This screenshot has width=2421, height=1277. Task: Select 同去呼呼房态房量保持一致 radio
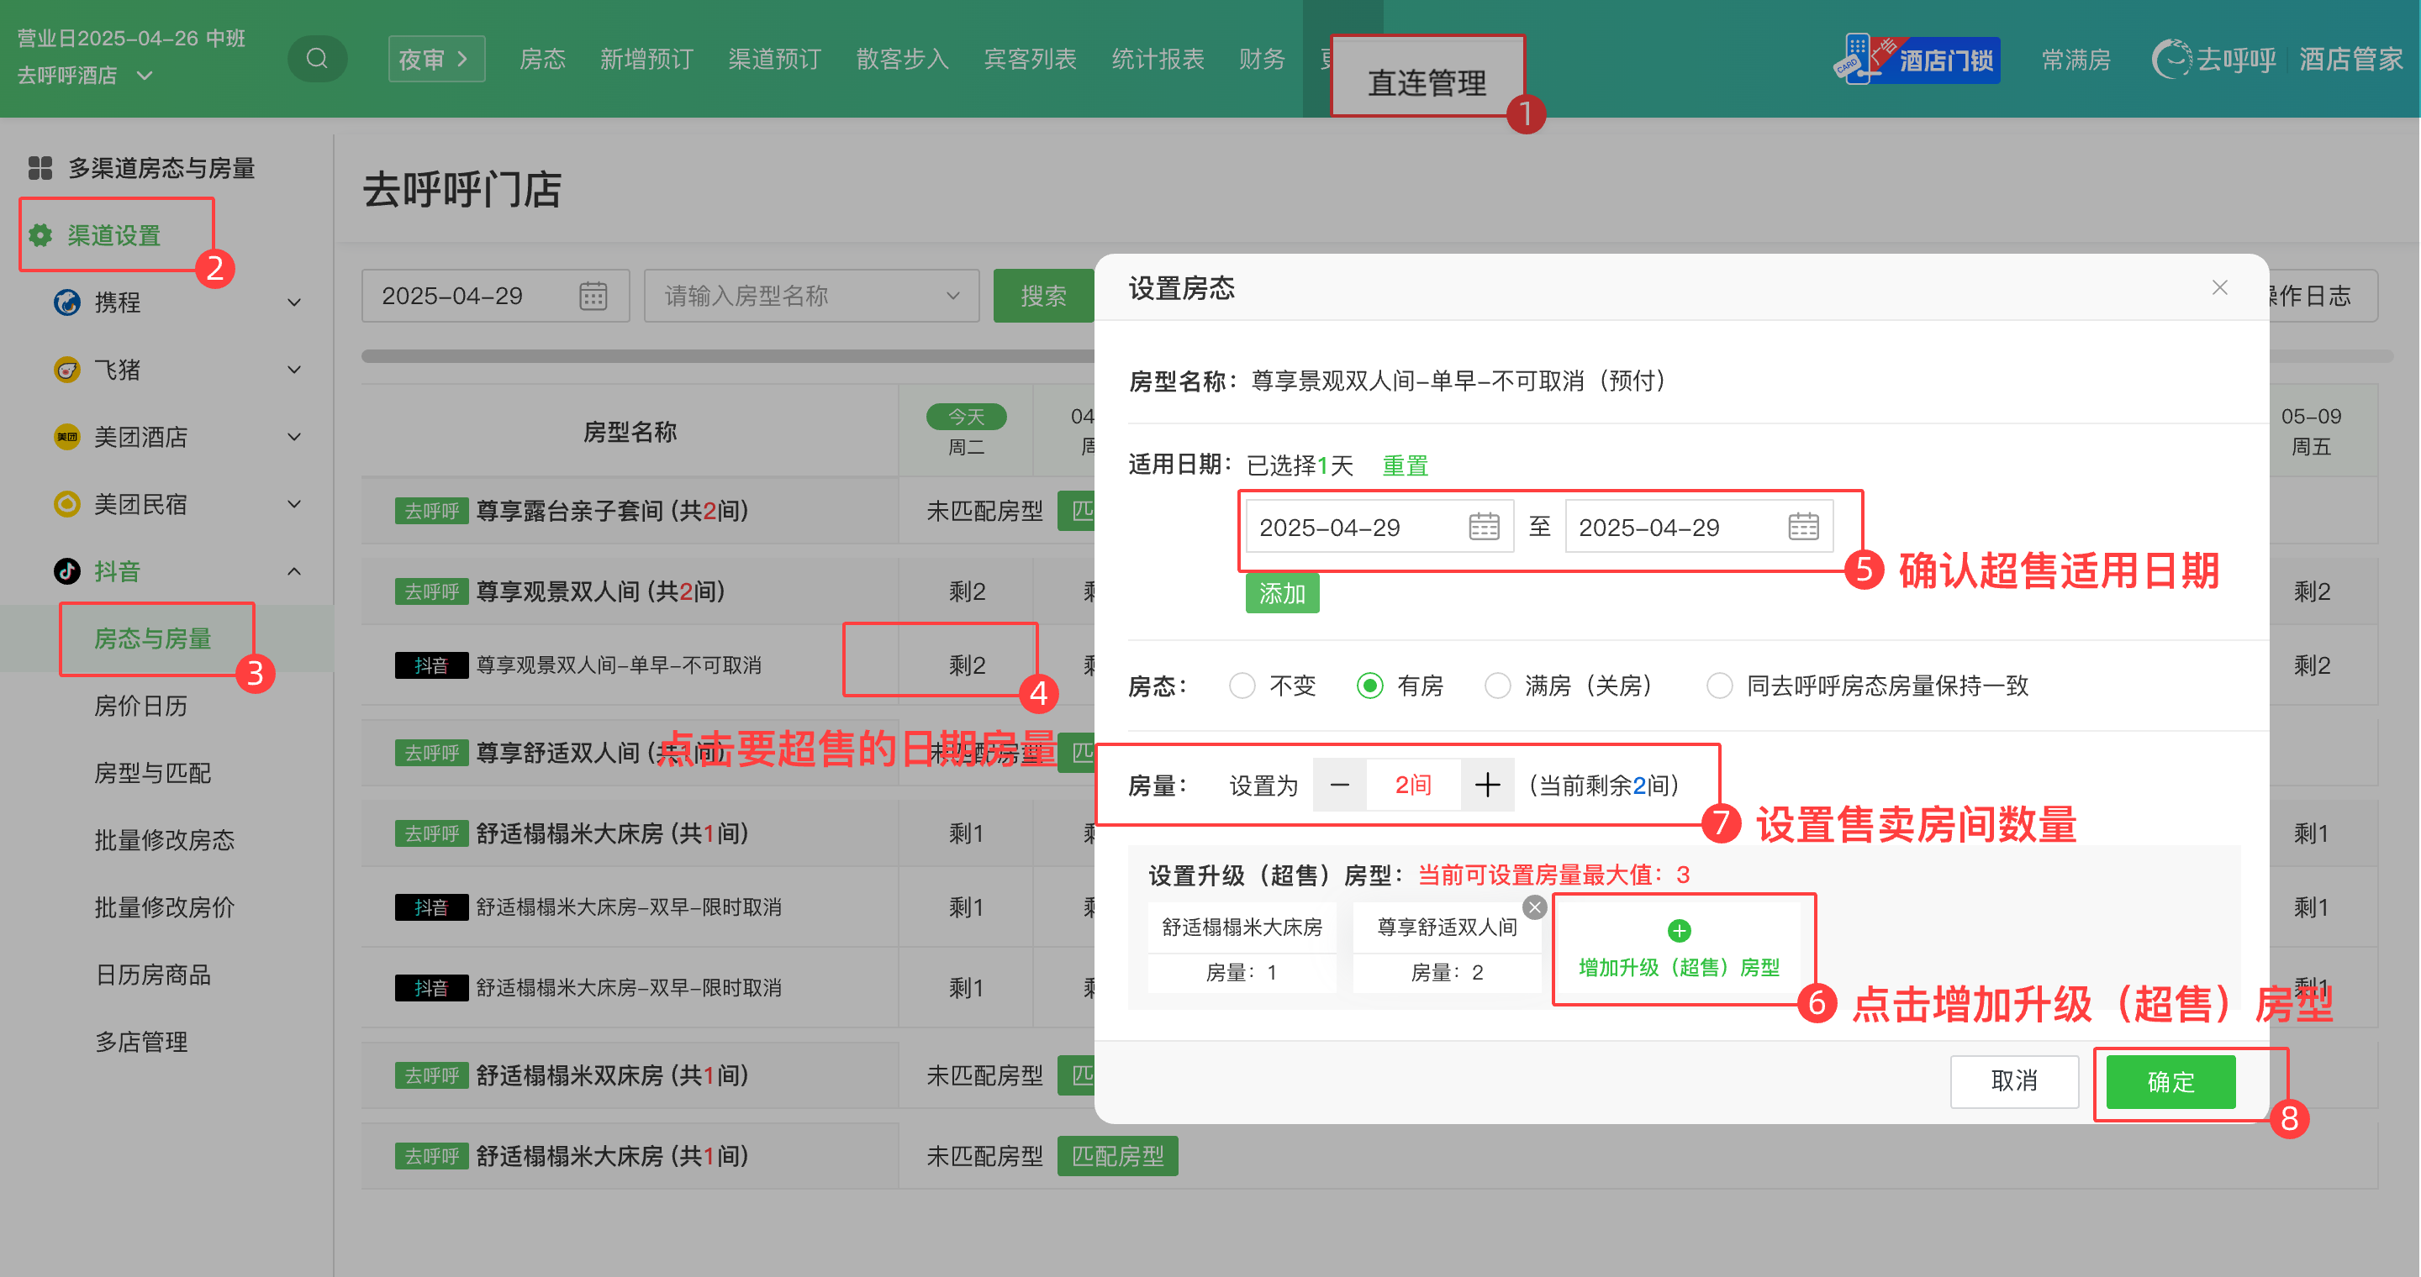pos(1719,686)
